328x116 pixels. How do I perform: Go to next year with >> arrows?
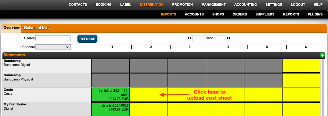(229, 38)
